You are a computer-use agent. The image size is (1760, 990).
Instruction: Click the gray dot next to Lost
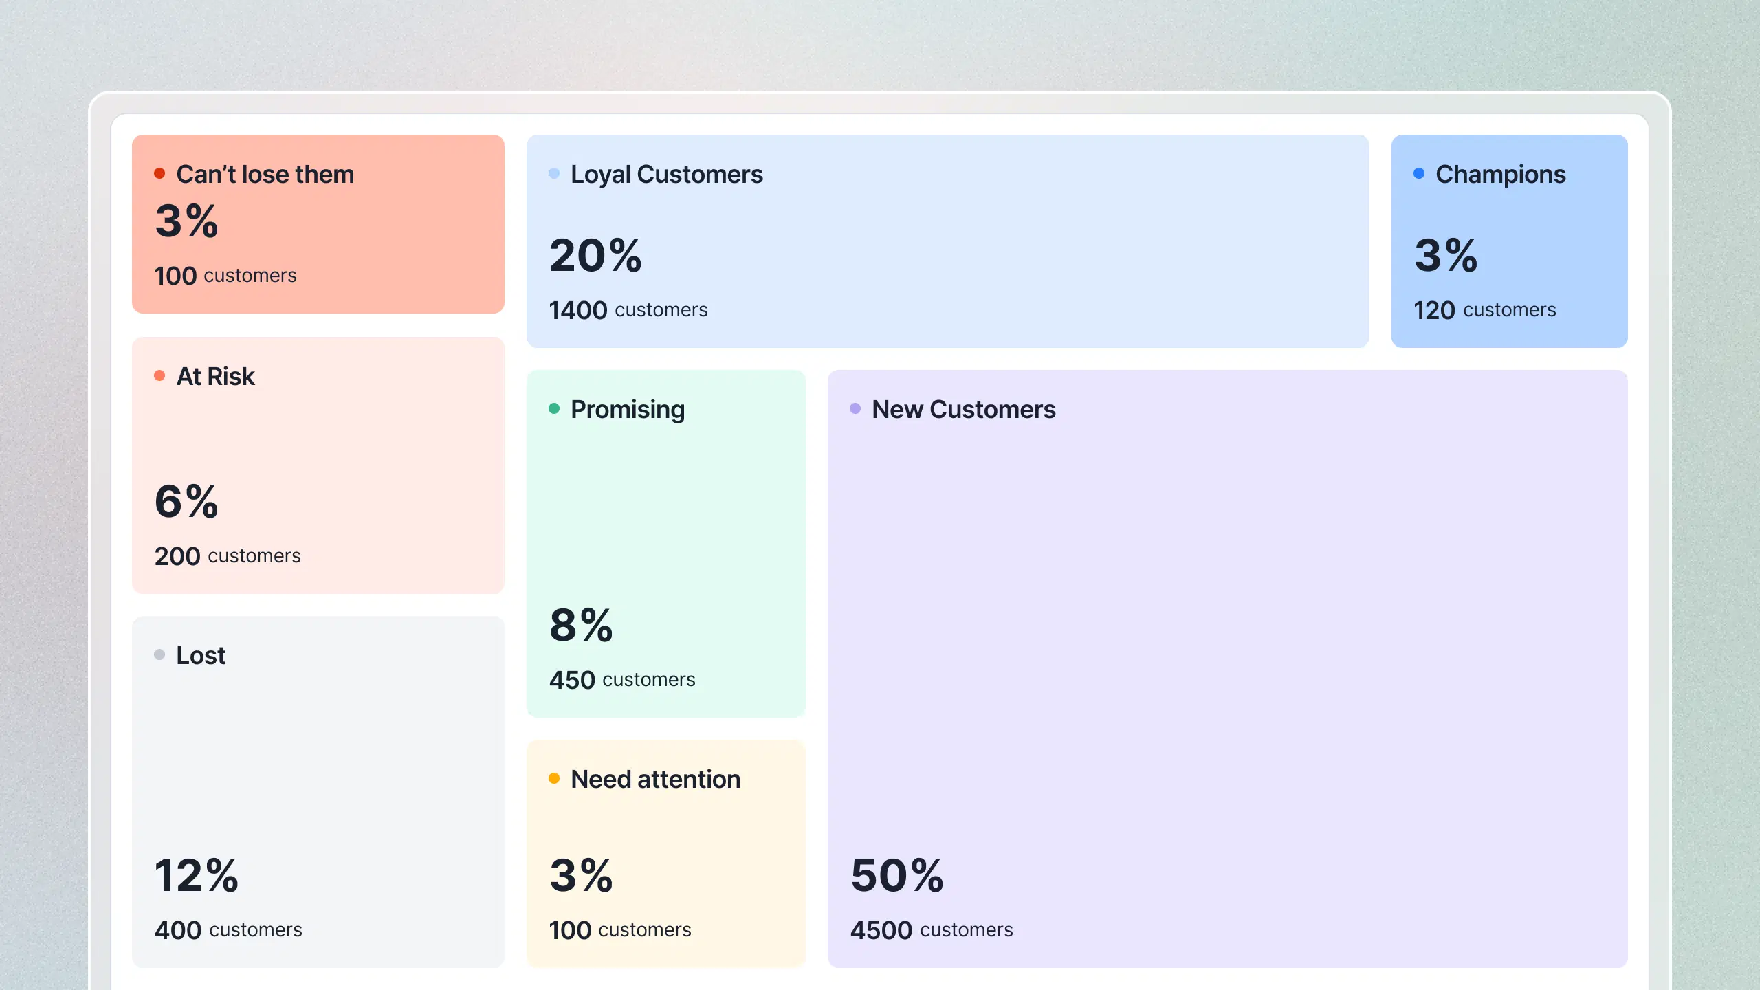[159, 654]
